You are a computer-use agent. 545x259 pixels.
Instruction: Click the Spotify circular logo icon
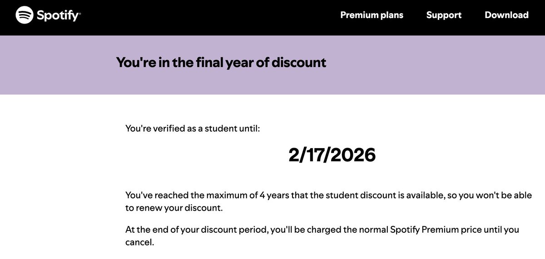(25, 15)
